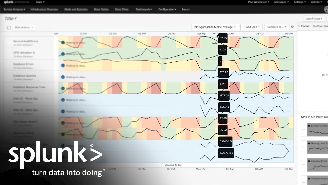
Task: Click the 1935737.85 value tooltip
Action: (x=226, y=153)
